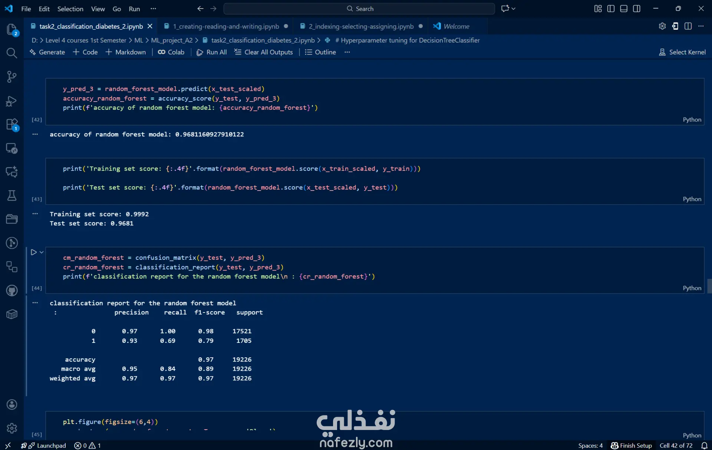Image resolution: width=712 pixels, height=450 pixels.
Task: Click Select Kernel button
Action: [x=682, y=52]
